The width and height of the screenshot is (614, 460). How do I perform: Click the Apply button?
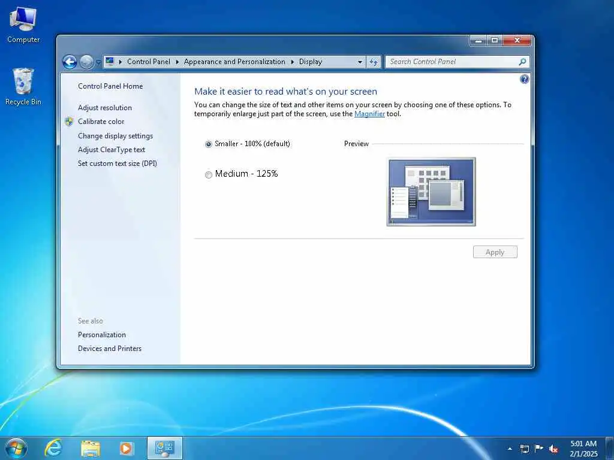[x=495, y=252]
